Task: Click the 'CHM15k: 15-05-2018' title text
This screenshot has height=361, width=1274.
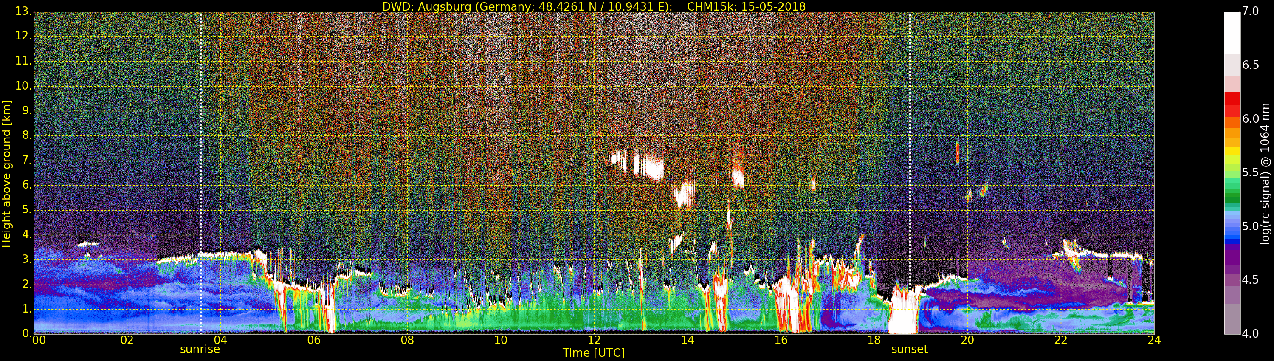Action: 746,6
